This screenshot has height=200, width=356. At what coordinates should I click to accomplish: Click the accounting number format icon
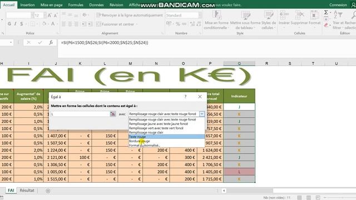pos(169,23)
